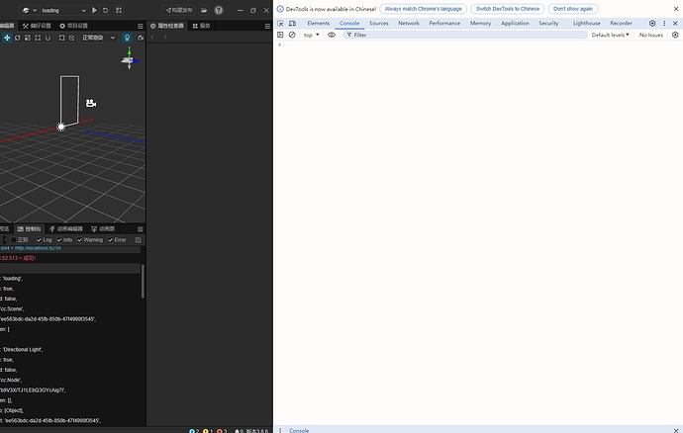Select the directional light sun gizmo
This screenshot has width=683, height=433.
click(x=61, y=127)
